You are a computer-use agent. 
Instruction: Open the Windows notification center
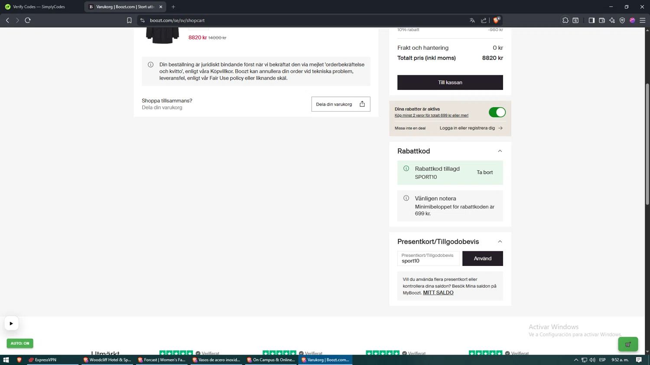pyautogui.click(x=639, y=360)
